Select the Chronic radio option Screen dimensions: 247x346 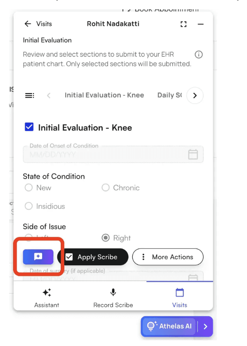105,188
